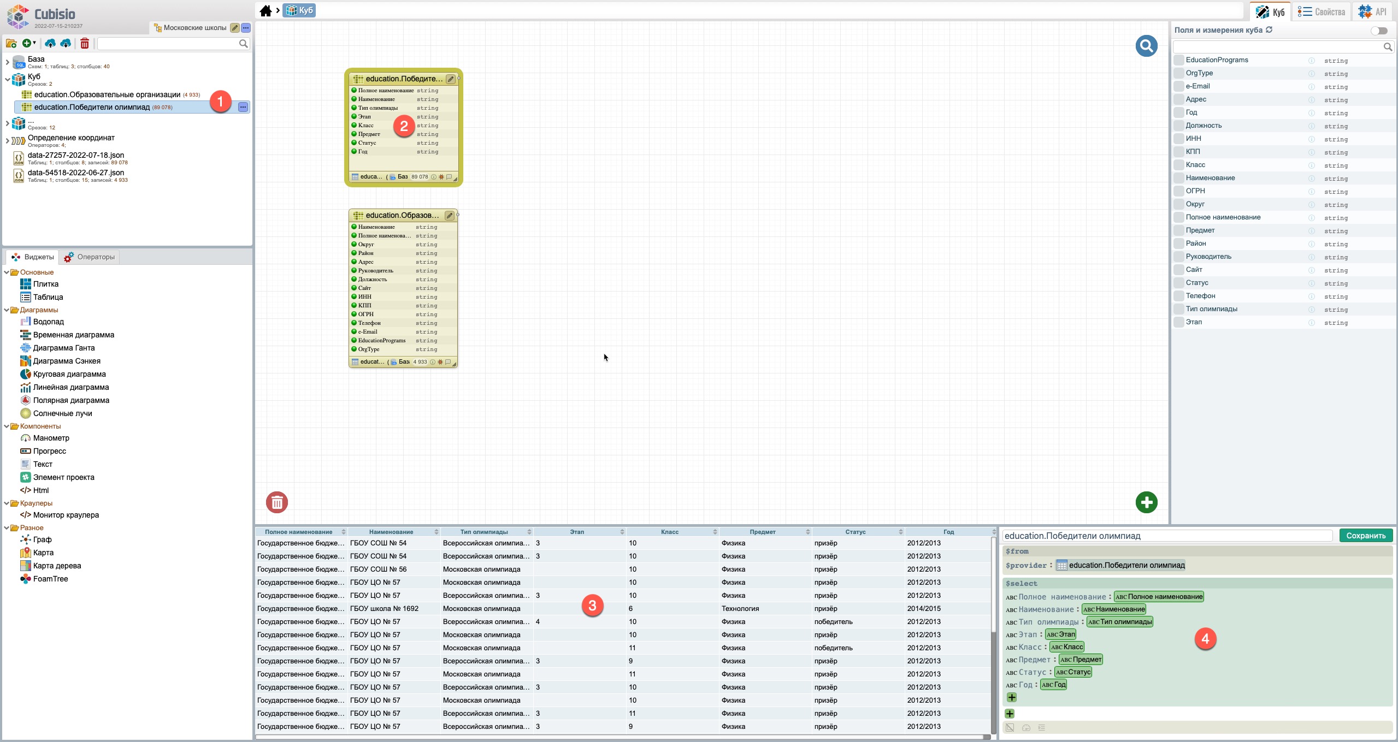Screen dimensions: 1398x742
Task: Check the Предмет field checkbox
Action: (1179, 230)
